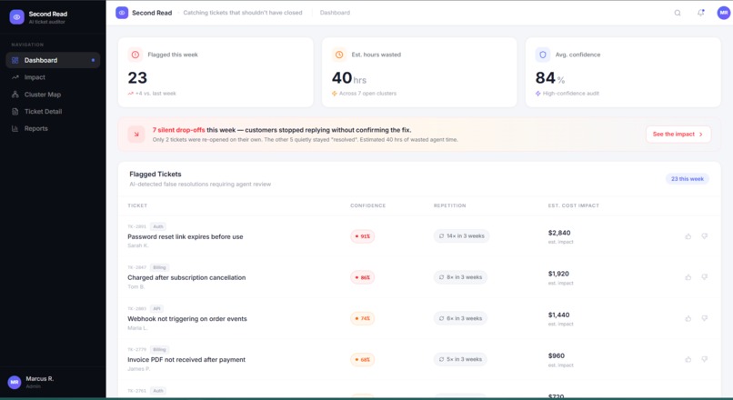Click the Flagged this week alert icon
This screenshot has height=400, width=733.
coord(136,55)
